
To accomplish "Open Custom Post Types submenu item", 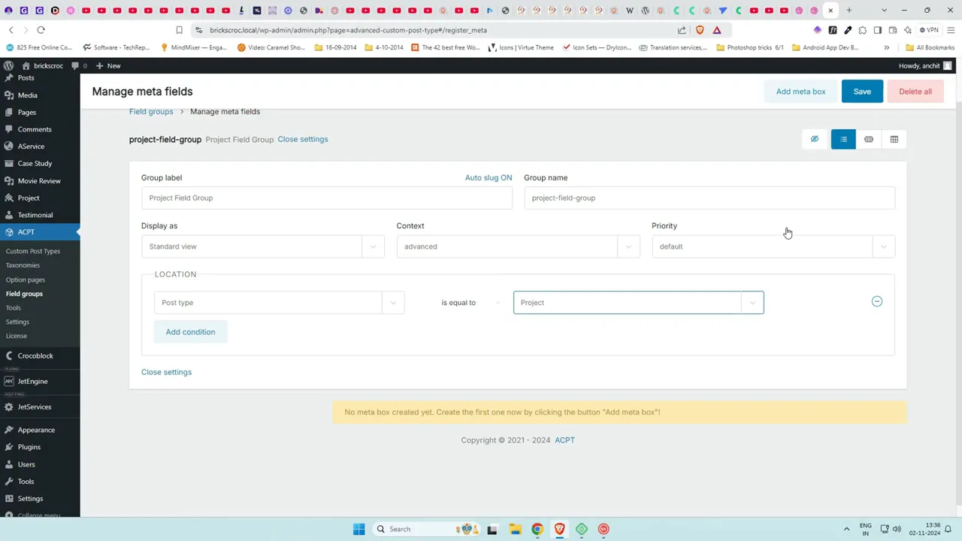I will coord(32,251).
